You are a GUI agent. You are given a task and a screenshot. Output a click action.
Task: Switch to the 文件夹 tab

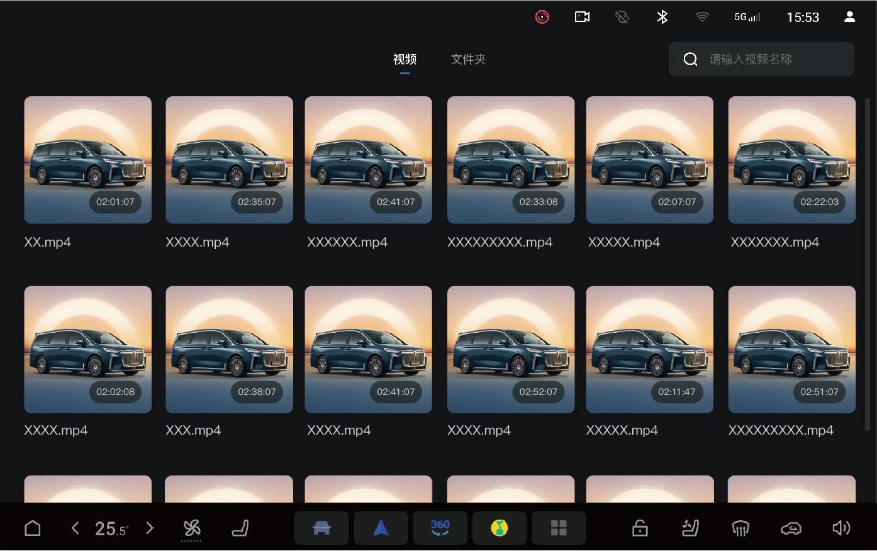tap(468, 59)
